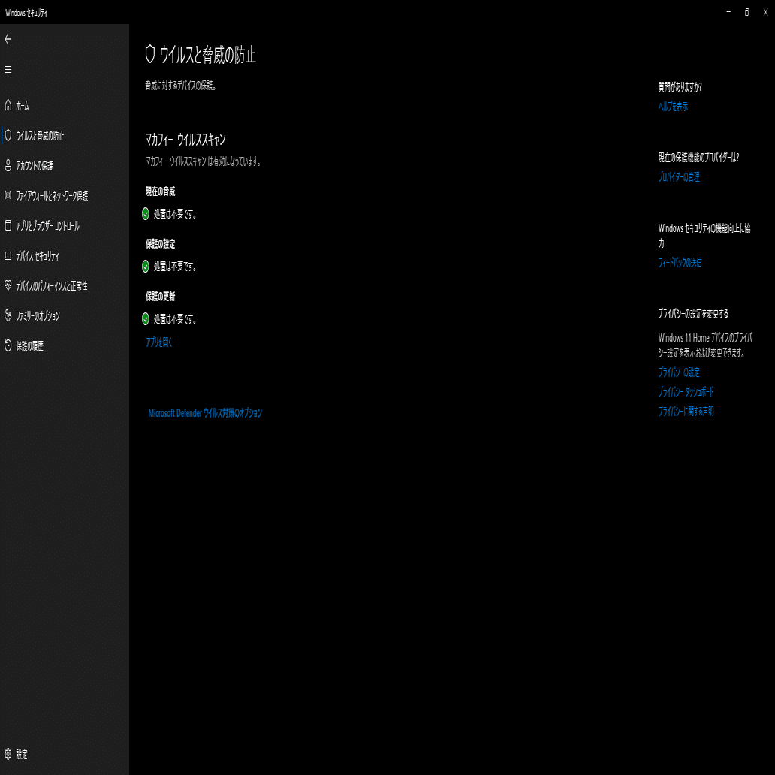
Task: Open 設定 at sidebar bottom
Action: (65, 754)
